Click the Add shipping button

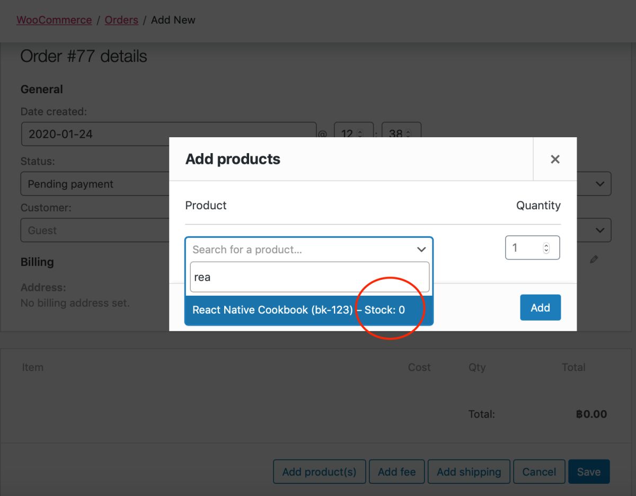[x=469, y=472]
